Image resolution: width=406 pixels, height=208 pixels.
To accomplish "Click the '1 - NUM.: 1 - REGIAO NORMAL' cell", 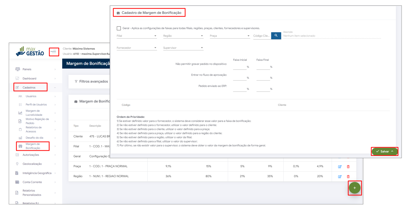I will click(x=109, y=176).
